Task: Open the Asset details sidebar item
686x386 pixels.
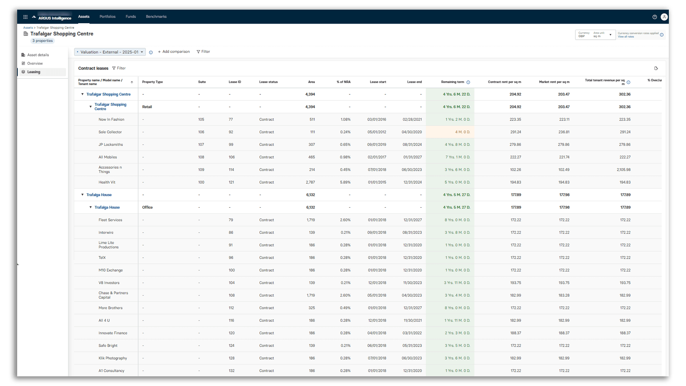Action: click(38, 55)
